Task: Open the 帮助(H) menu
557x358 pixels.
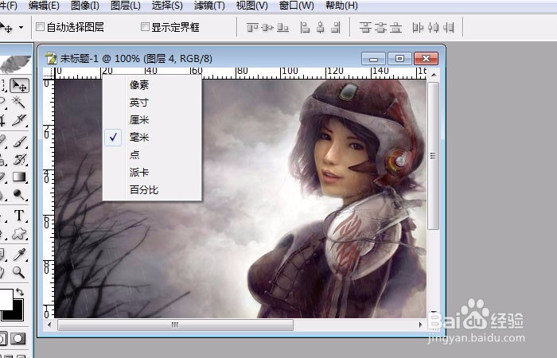Action: click(x=341, y=6)
